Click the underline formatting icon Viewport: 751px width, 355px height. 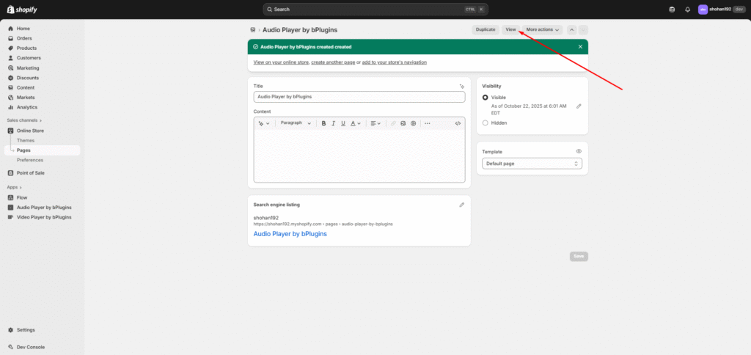(343, 123)
